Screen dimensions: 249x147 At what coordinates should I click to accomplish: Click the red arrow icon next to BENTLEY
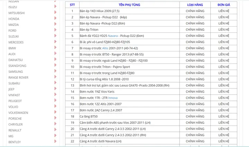point(55,142)
